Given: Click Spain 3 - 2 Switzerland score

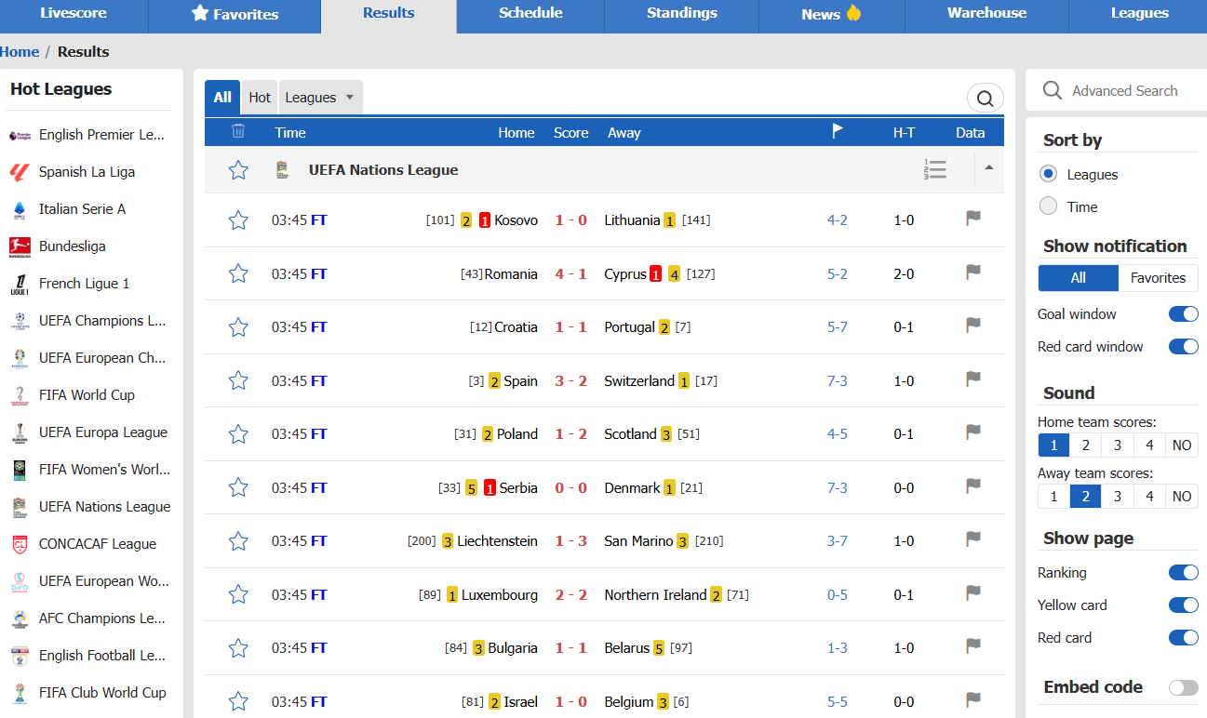Looking at the screenshot, I should click(x=571, y=381).
